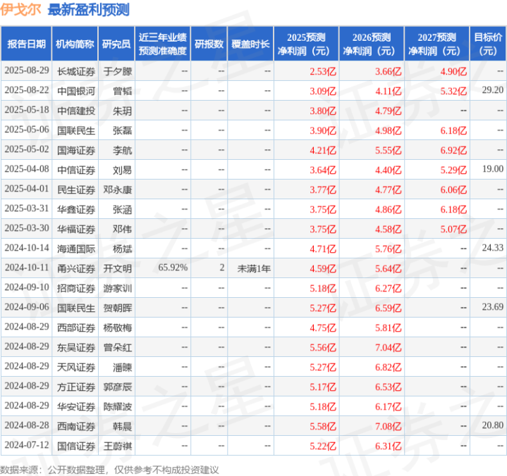Select the 机构简称 column header
This screenshot has height=476, width=507.
point(75,44)
